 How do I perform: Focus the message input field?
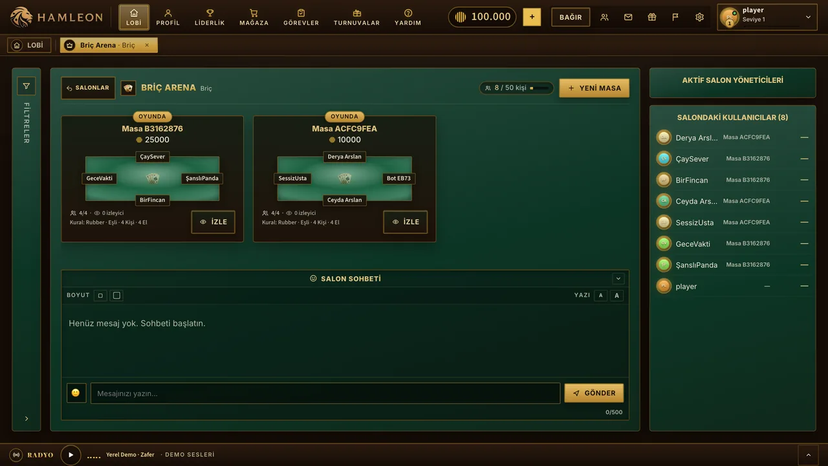(325, 394)
